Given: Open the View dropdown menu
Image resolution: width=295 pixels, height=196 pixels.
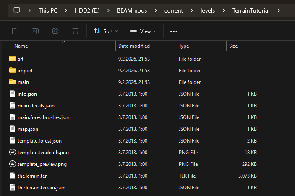Looking at the screenshot, I should click(x=143, y=31).
